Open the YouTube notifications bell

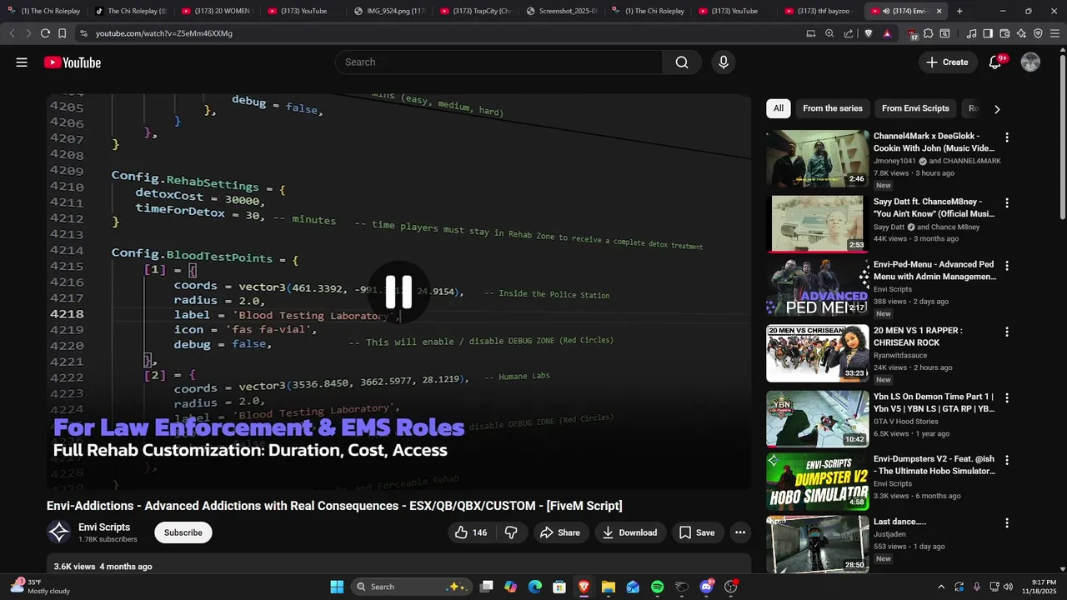(x=994, y=62)
